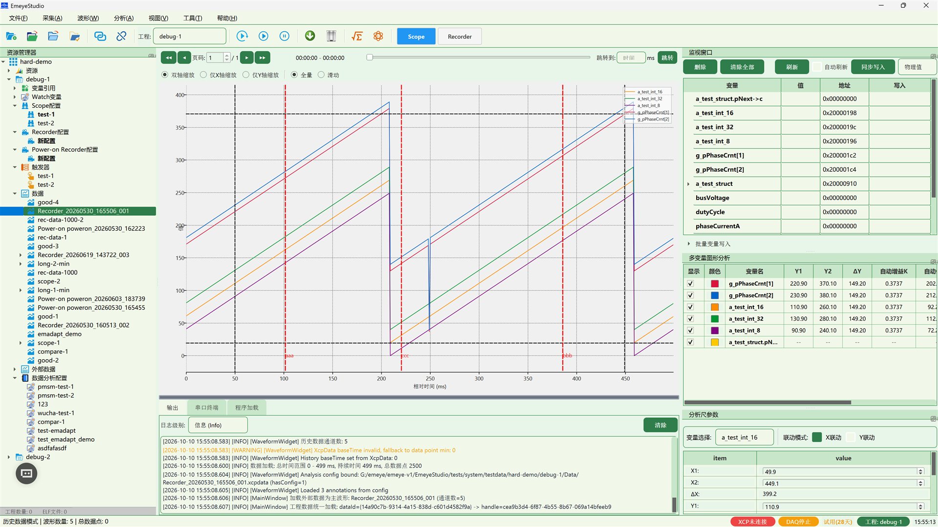Click the 跳转到 time input field
The image size is (938, 527).
click(631, 58)
